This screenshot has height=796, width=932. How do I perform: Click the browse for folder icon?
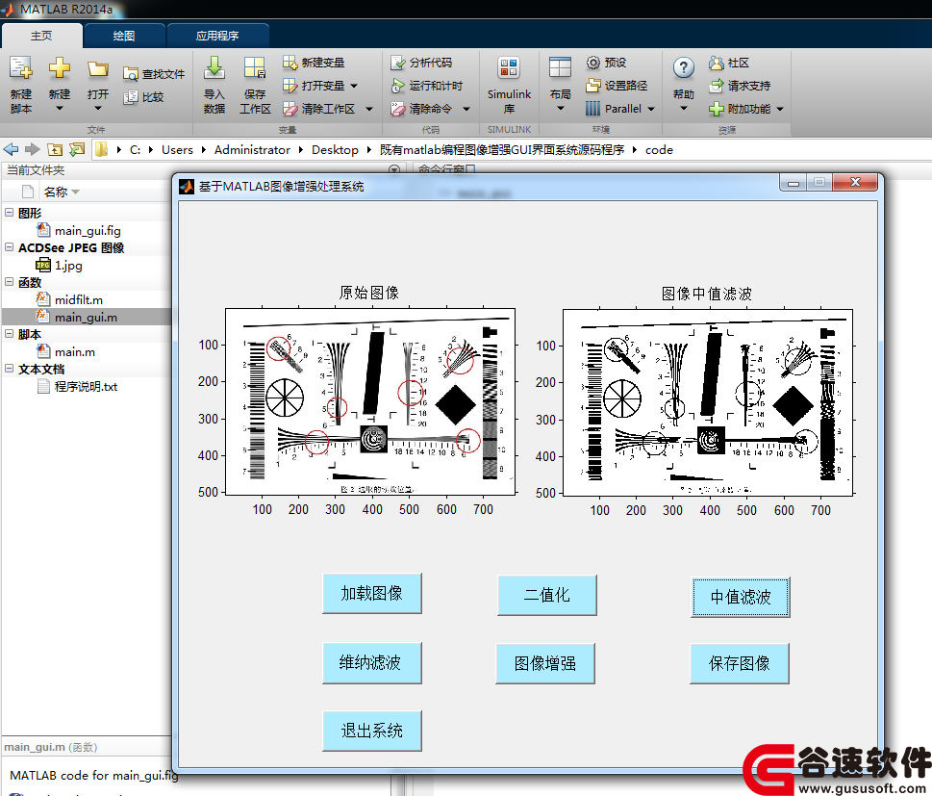point(77,149)
